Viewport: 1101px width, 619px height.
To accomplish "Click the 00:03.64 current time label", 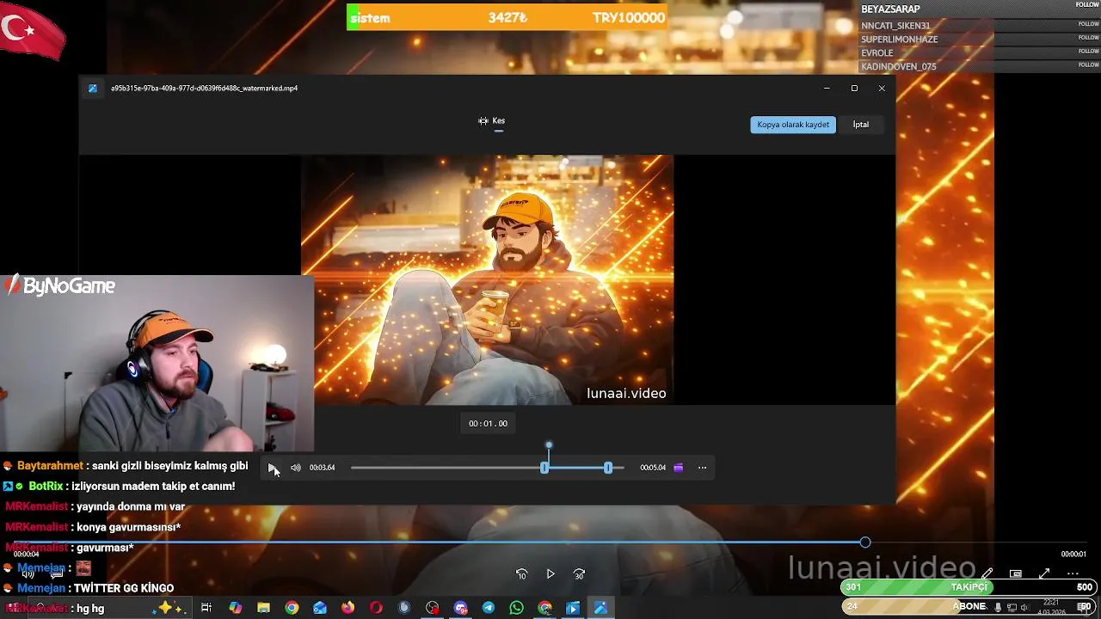I will [323, 468].
